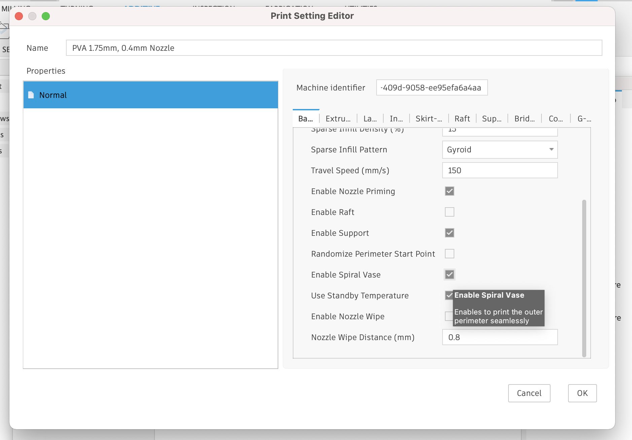Open the Support tab

pos(491,119)
